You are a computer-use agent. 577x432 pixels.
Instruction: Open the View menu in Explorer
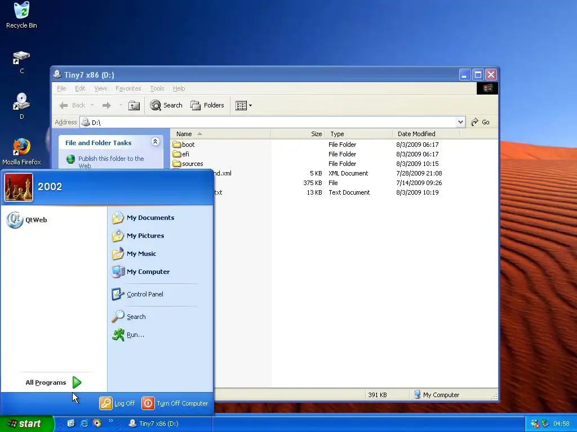coord(100,88)
